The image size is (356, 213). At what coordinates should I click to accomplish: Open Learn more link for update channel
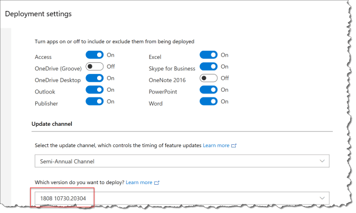[x=216, y=145]
